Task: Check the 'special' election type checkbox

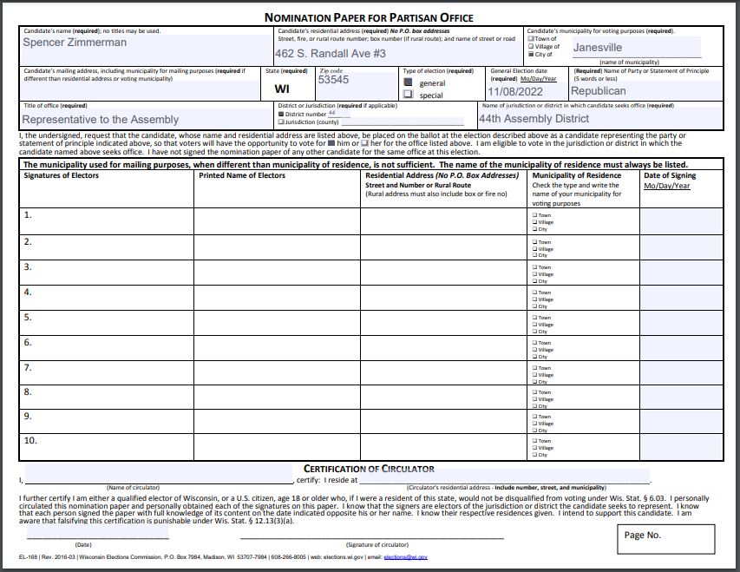Action: tap(409, 95)
